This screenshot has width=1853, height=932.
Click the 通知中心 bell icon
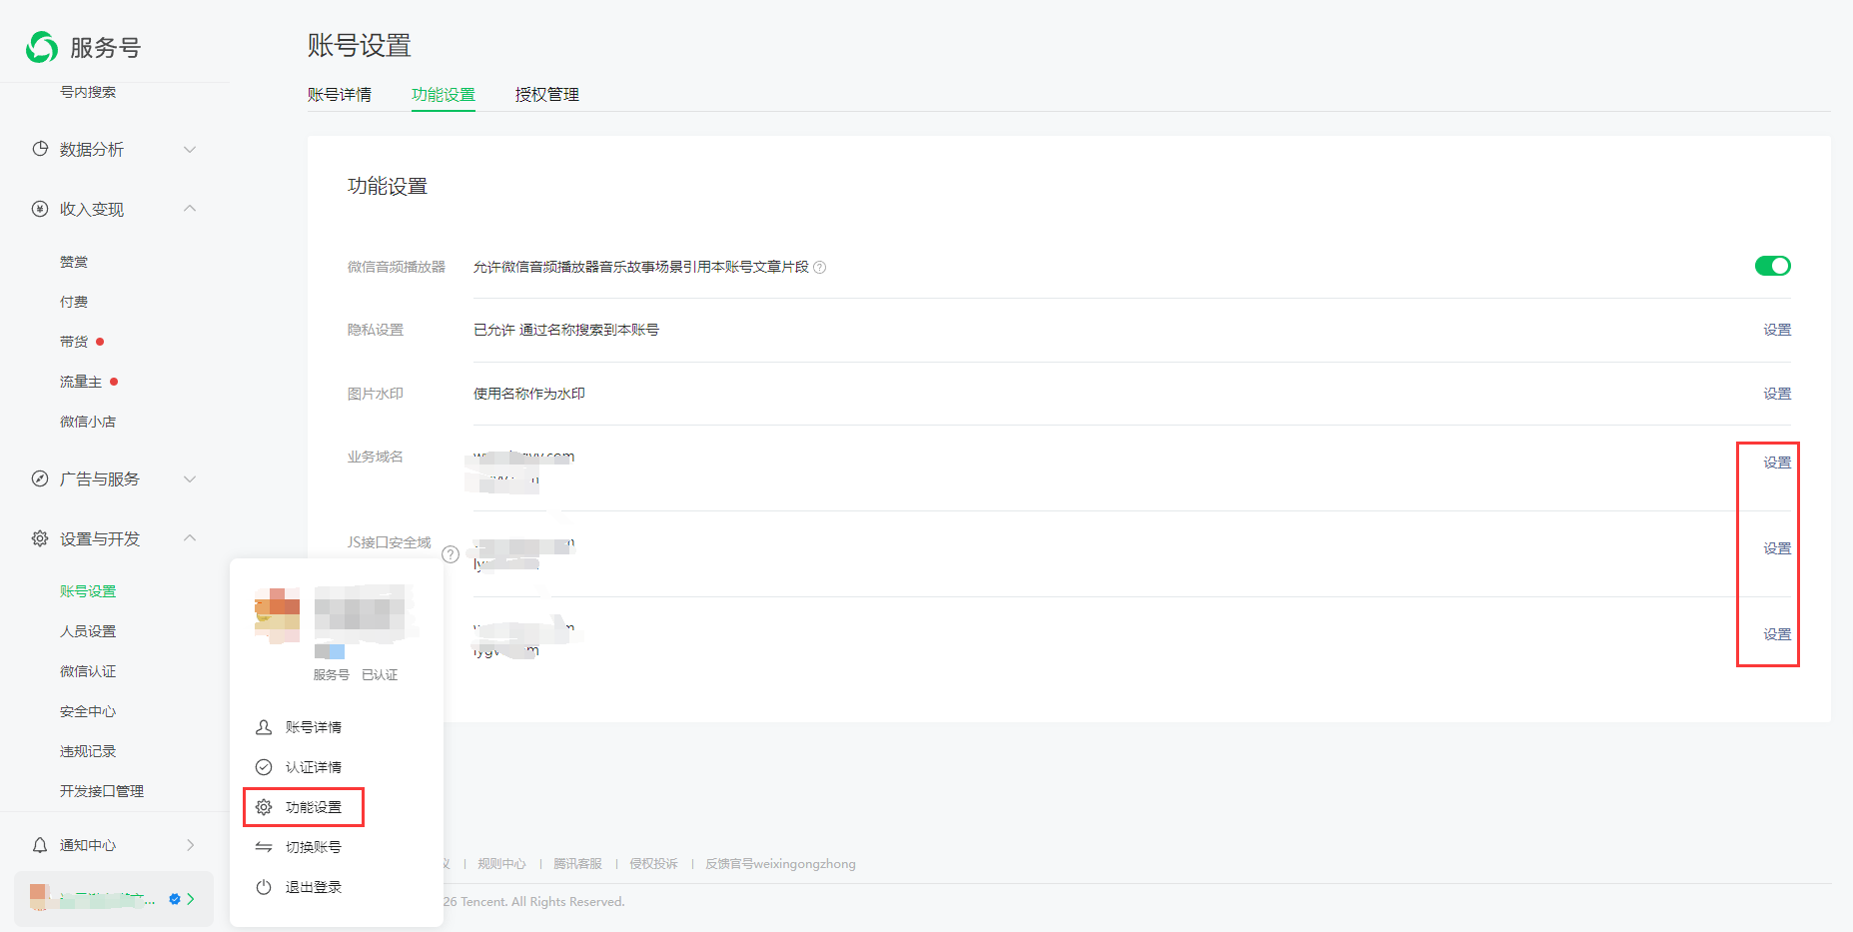[40, 845]
